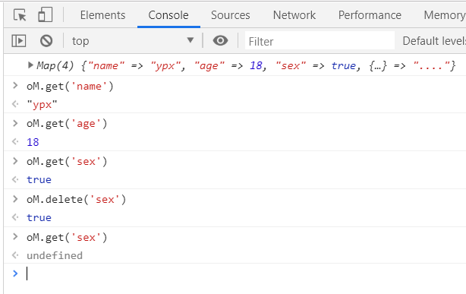Open the Default levels dropdown
This screenshot has height=294, width=466.
434,41
